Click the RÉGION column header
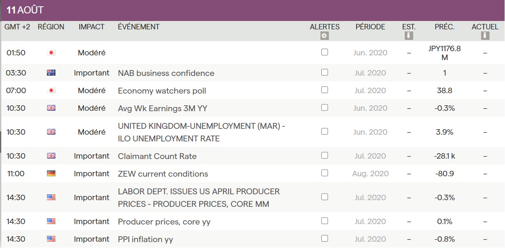This screenshot has width=505, height=248. (x=51, y=27)
